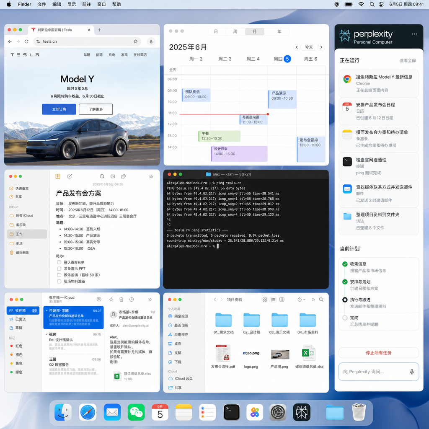Screen dimensions: 429x429
Task: Compose a new note in Notes
Action: tap(70, 176)
